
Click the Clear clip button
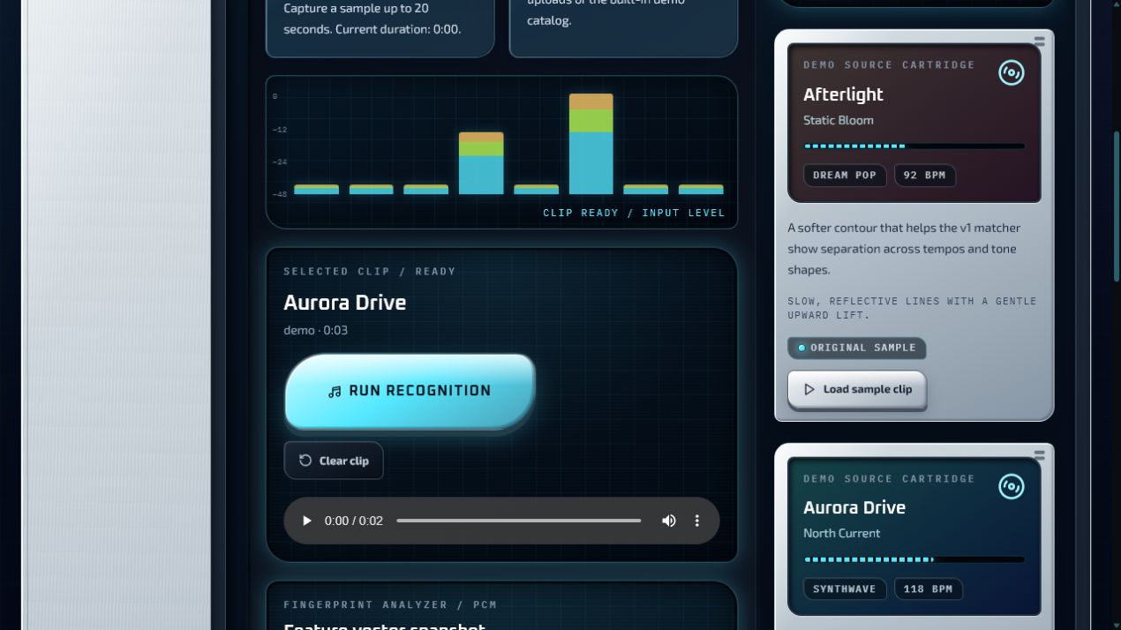[x=334, y=461]
